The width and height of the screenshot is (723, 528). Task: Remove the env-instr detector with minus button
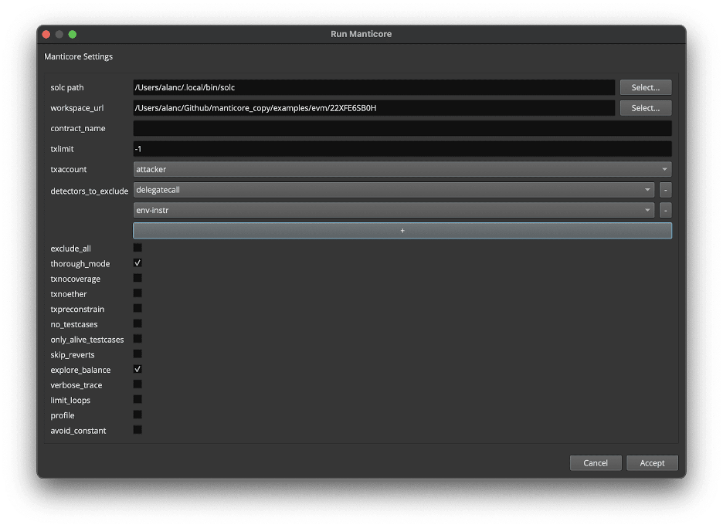665,210
